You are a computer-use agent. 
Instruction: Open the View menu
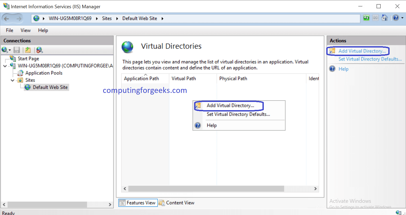[x=25, y=30]
